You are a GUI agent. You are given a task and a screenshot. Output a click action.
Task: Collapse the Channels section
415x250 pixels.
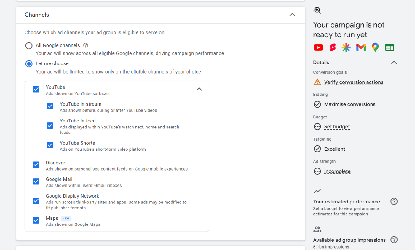coord(292,15)
